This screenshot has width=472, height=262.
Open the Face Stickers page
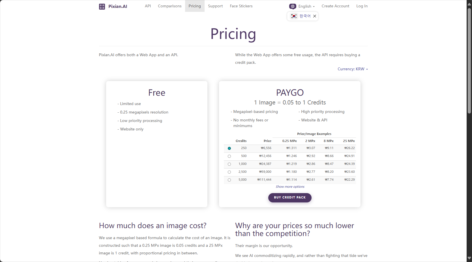click(x=241, y=6)
